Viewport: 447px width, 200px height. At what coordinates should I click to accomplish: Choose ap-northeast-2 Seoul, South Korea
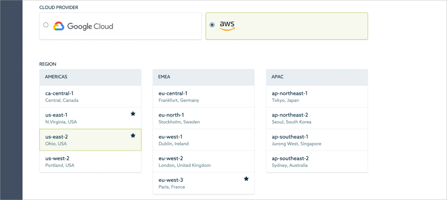coord(316,118)
